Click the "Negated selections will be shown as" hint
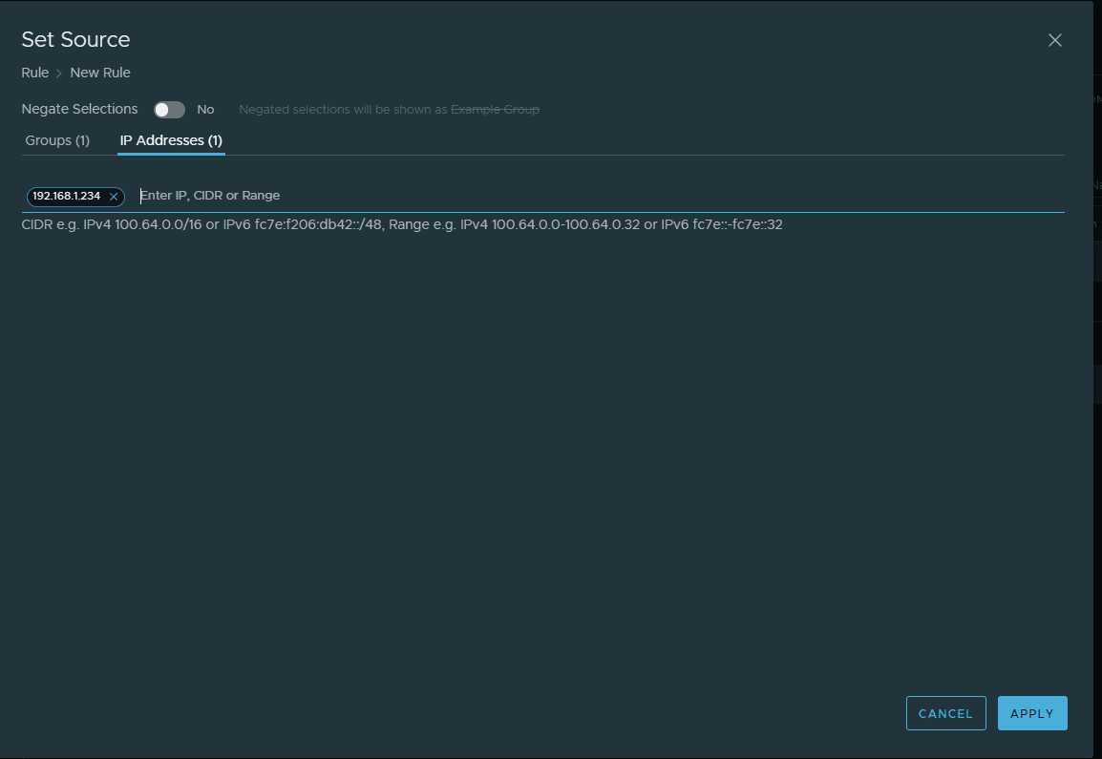 pos(343,110)
